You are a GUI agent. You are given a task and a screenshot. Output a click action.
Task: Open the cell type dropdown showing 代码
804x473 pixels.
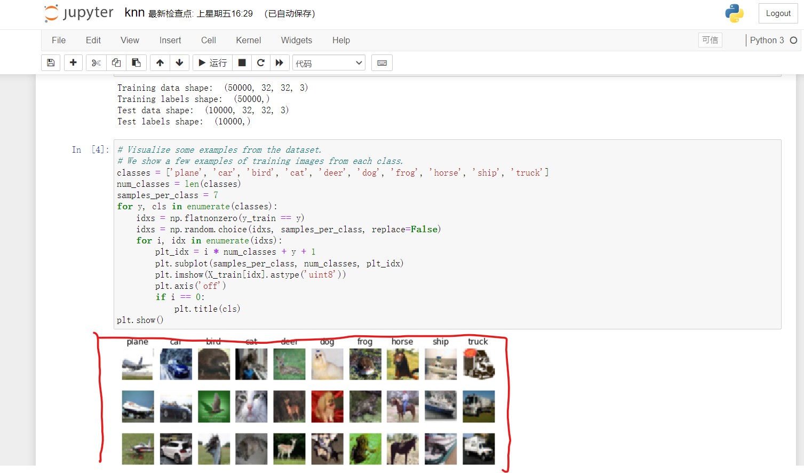[x=329, y=63]
